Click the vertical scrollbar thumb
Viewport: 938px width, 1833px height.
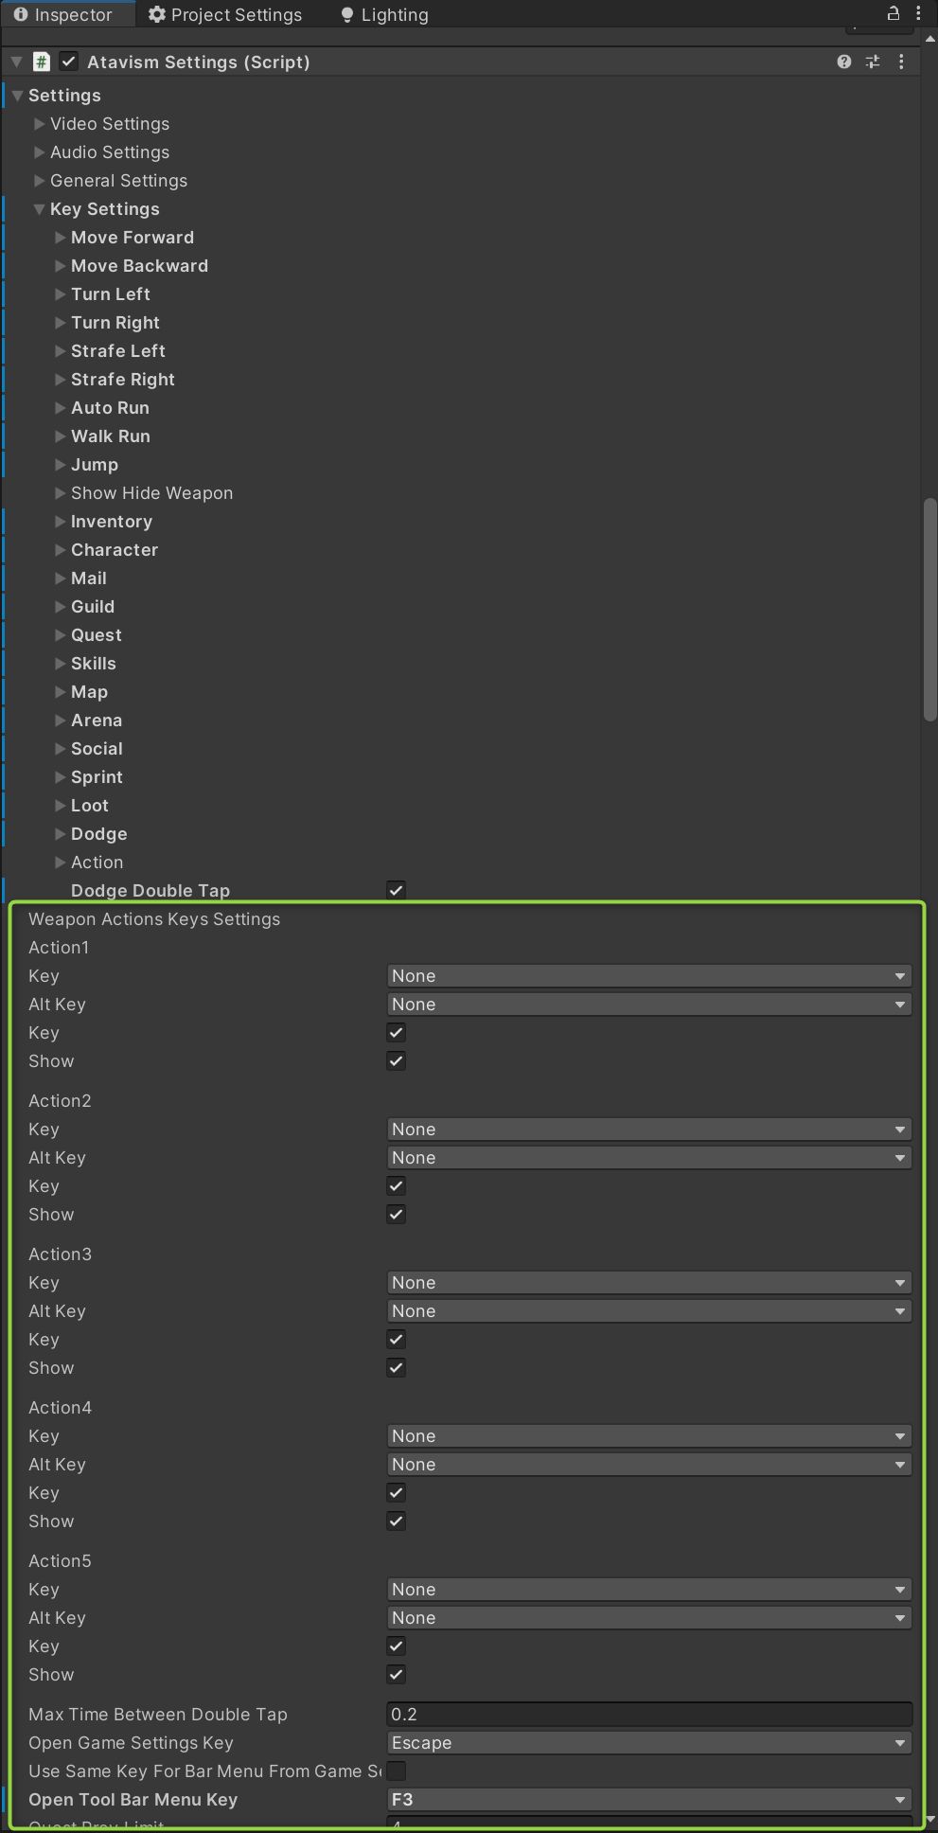pos(929,611)
